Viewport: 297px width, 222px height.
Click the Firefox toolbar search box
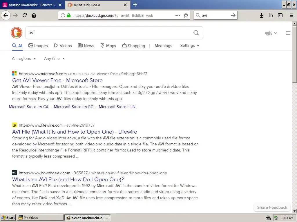[x=215, y=15]
